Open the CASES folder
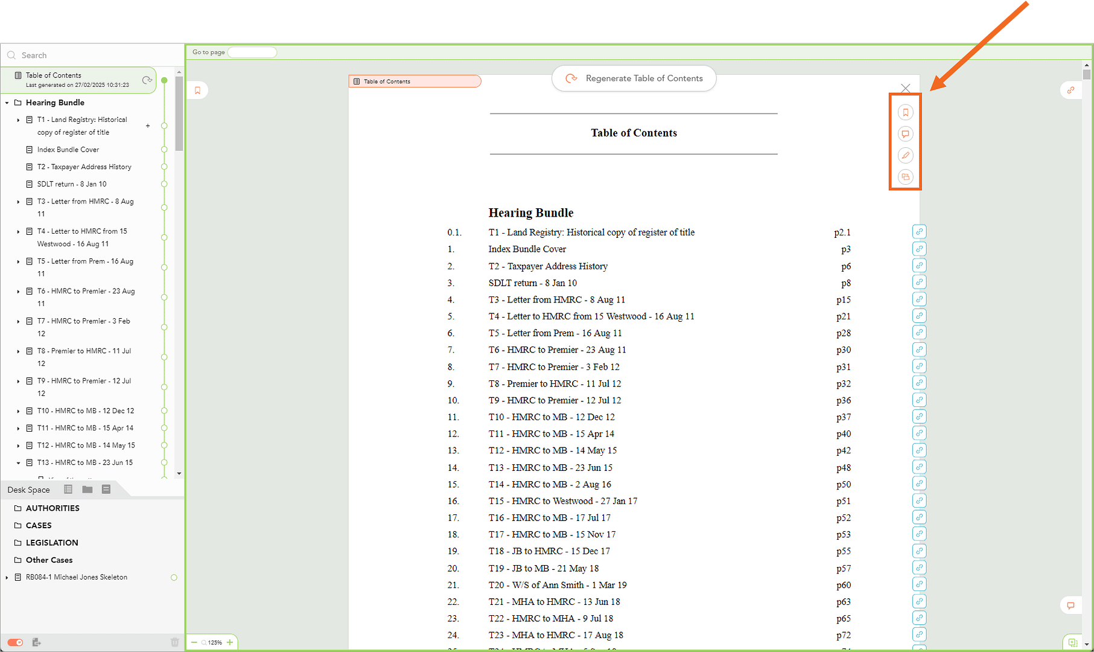Screen dimensions: 1094x652 tap(39, 525)
